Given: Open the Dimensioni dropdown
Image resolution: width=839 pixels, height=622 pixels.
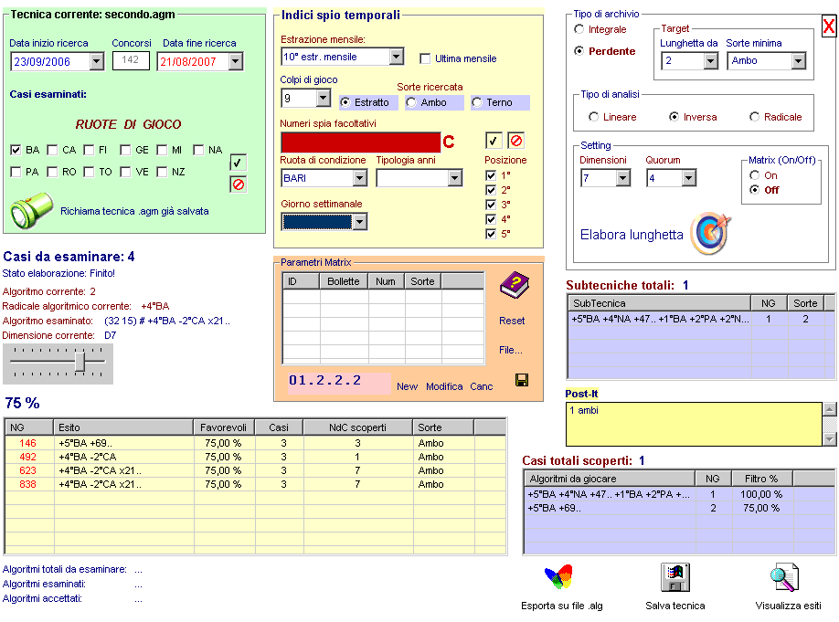Looking at the screenshot, I should pos(622,177).
